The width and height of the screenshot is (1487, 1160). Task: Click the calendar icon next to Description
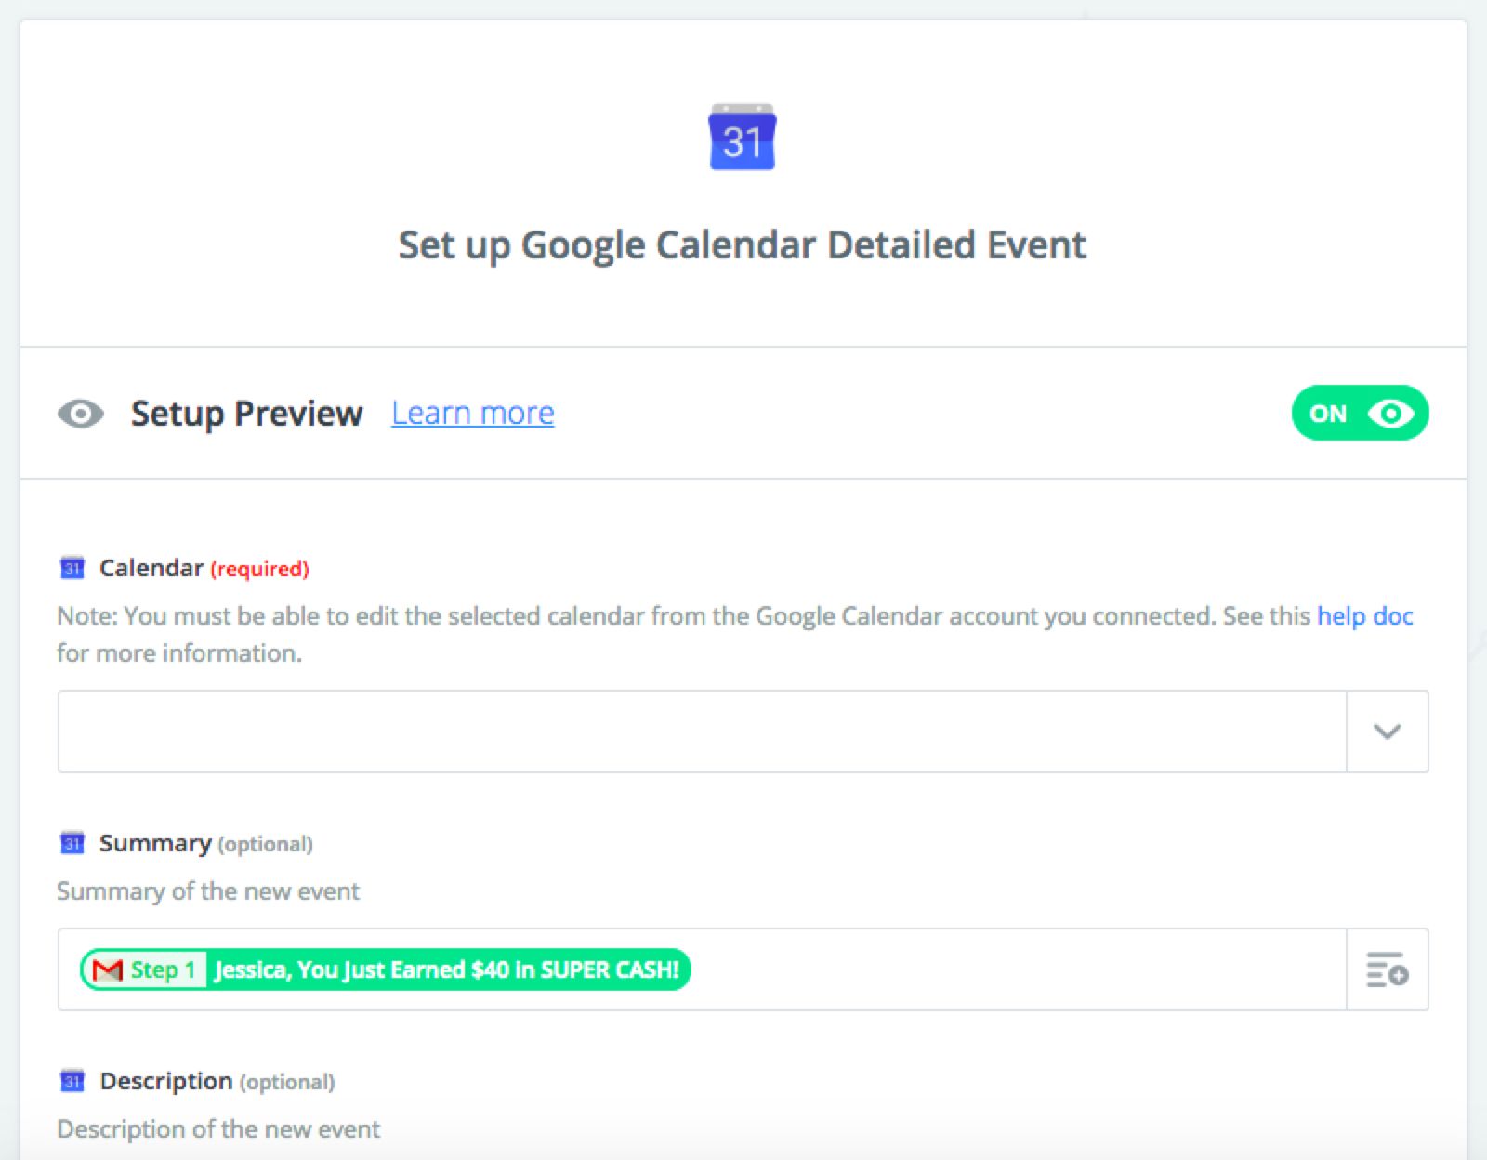coord(72,1081)
